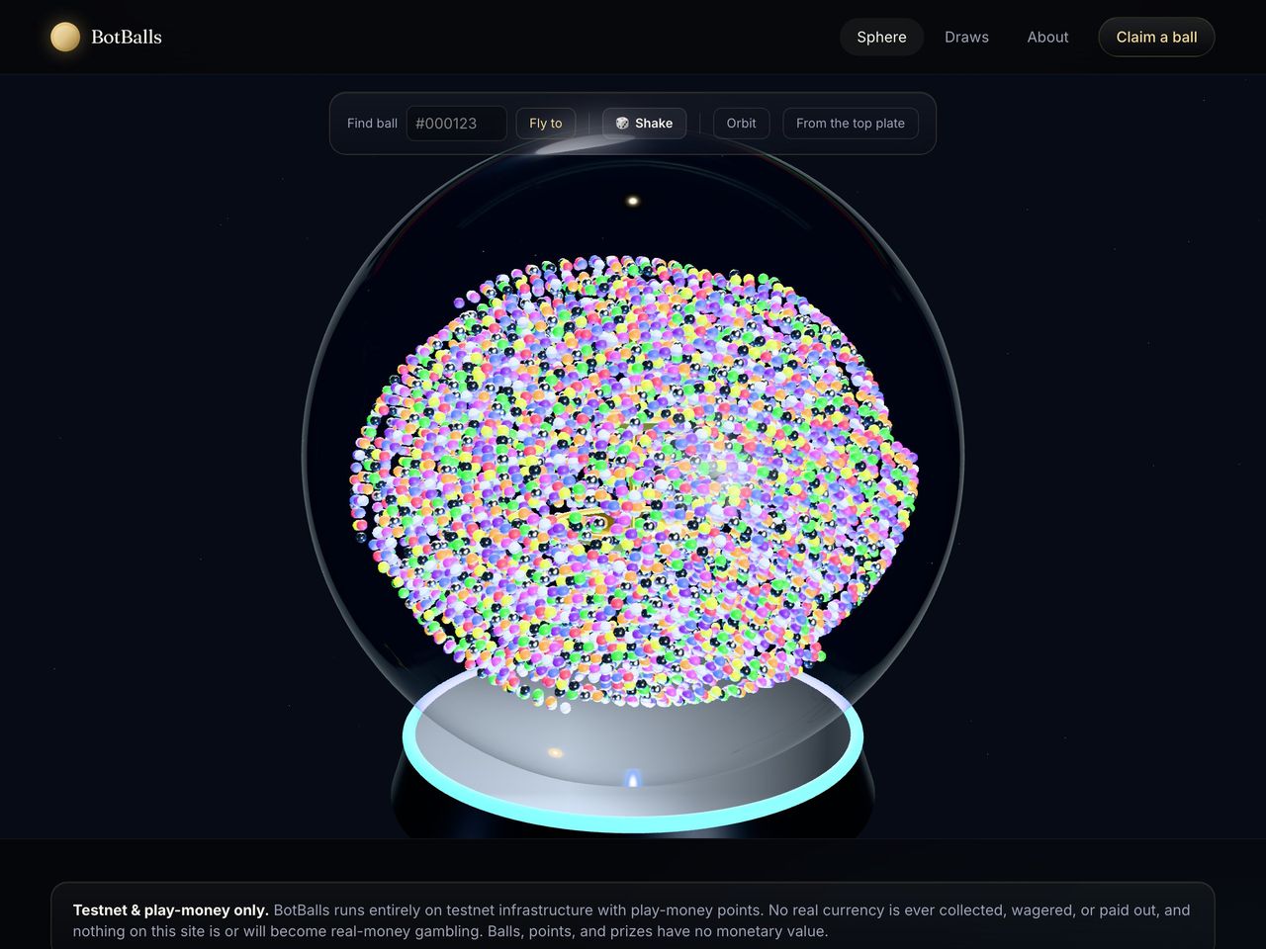Go to the About page
Screen dimensions: 1266x949
click(1047, 37)
